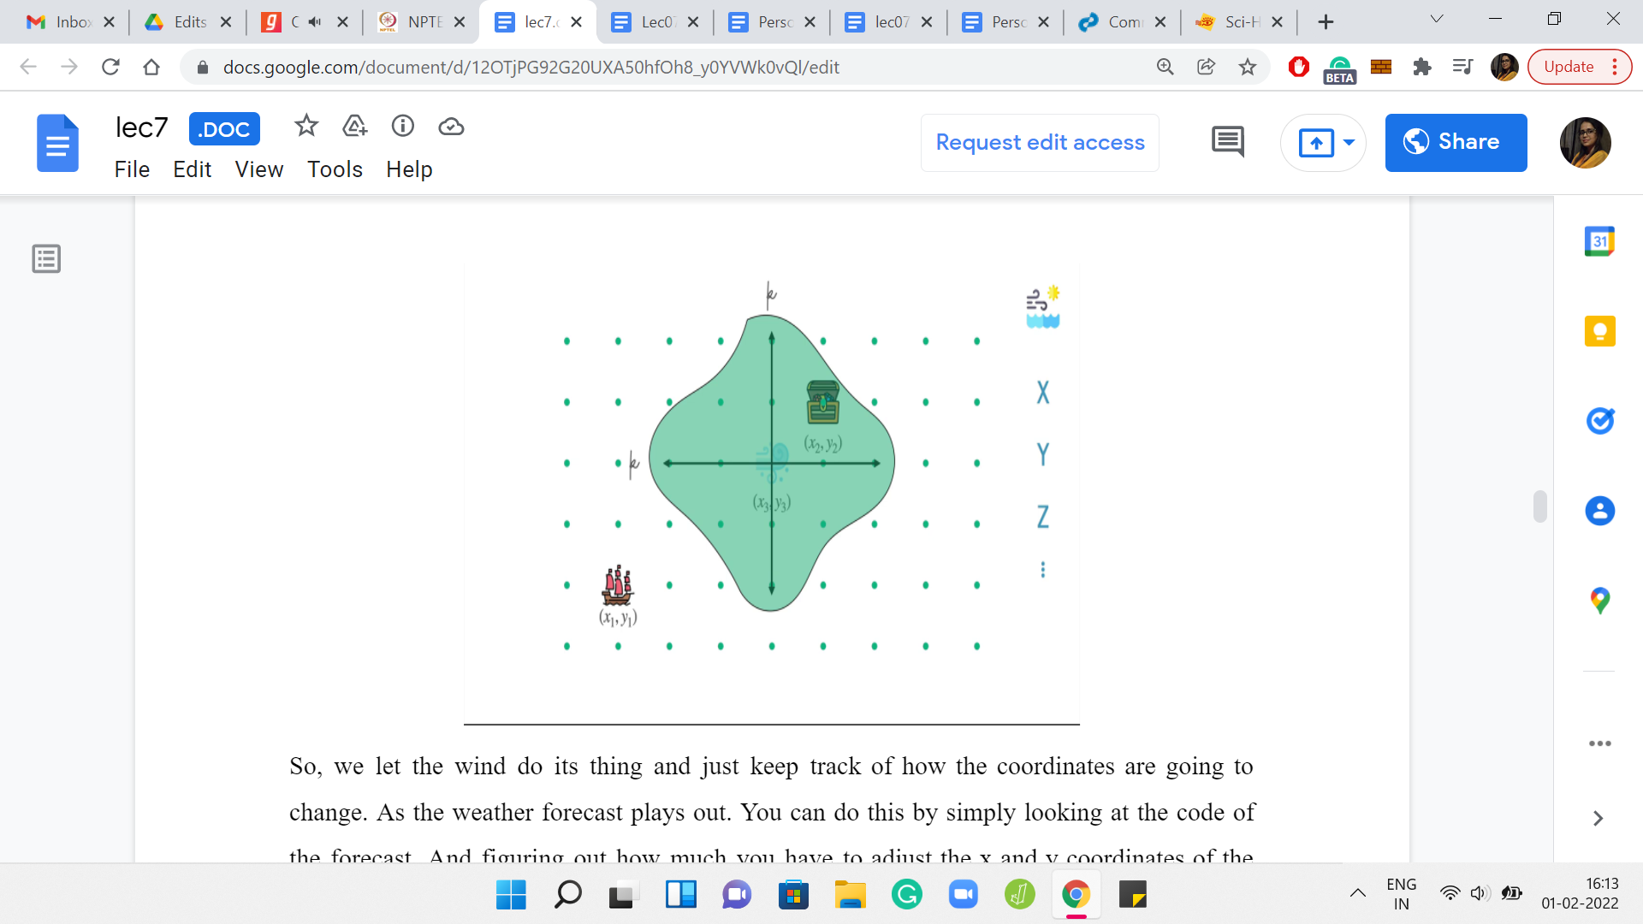Expand the present to meeting dropdown
1643x924 pixels.
(x=1349, y=142)
